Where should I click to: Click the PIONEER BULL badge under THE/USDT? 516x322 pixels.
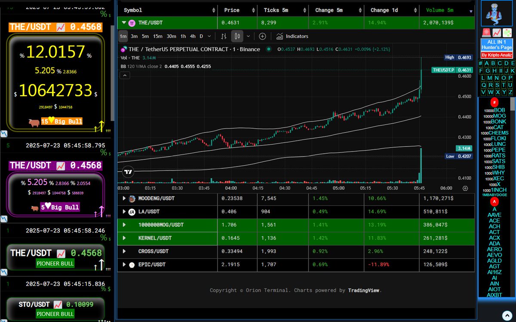pos(55,263)
